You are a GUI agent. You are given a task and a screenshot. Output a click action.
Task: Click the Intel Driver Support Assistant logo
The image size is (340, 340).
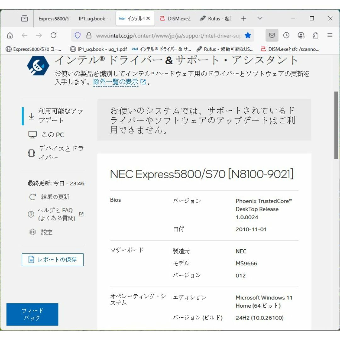[x=38, y=66]
